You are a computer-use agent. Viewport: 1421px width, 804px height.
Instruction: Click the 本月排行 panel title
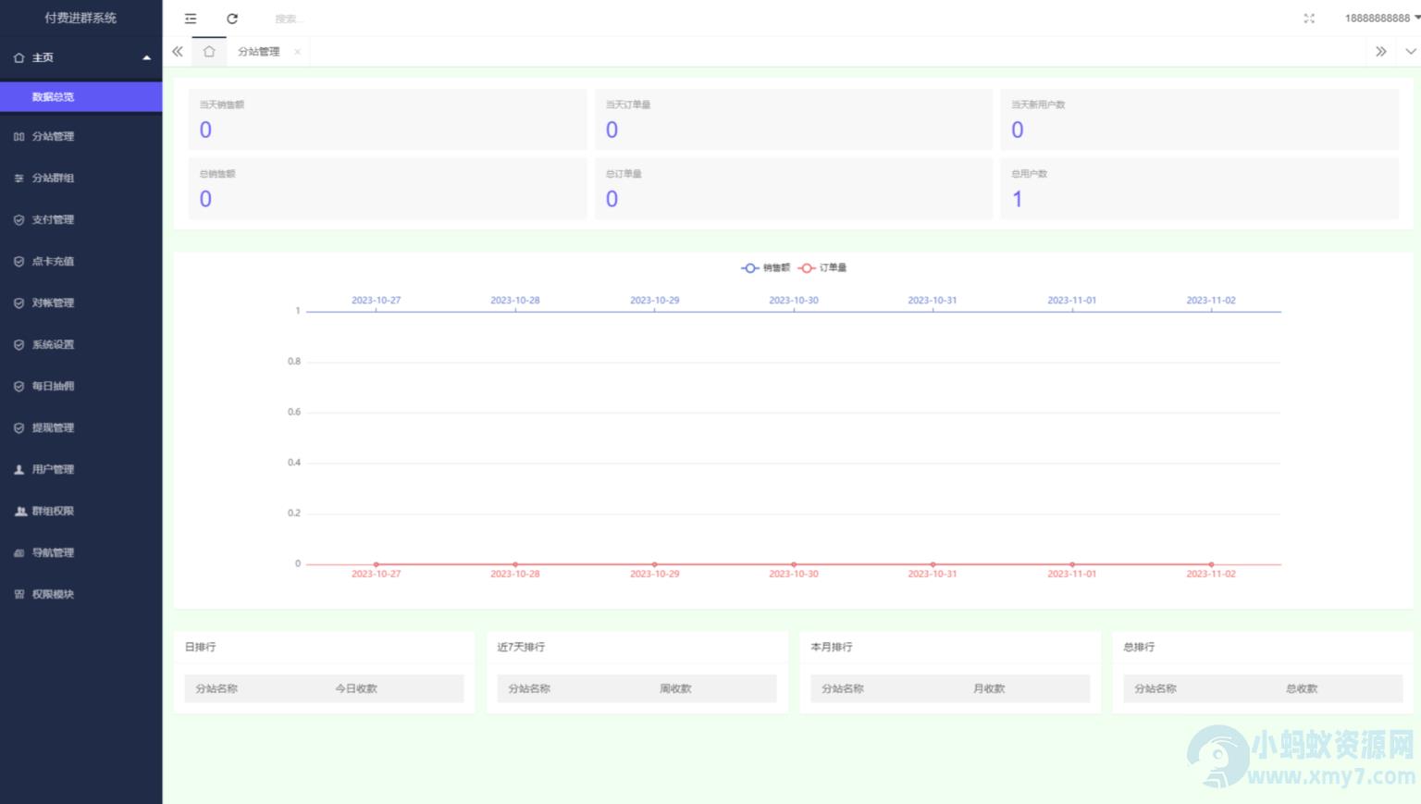pos(832,648)
